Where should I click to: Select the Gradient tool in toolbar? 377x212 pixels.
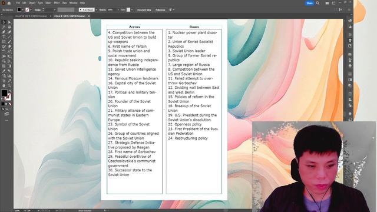point(9,66)
